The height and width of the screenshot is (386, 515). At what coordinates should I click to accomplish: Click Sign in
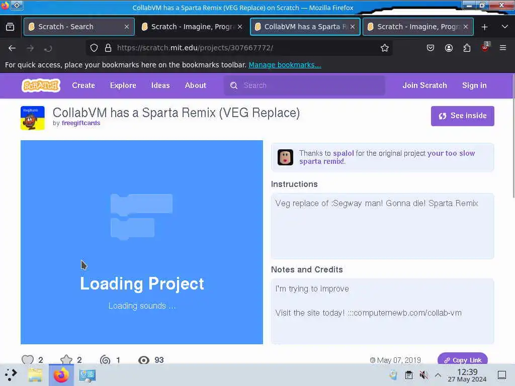pyautogui.click(x=474, y=85)
